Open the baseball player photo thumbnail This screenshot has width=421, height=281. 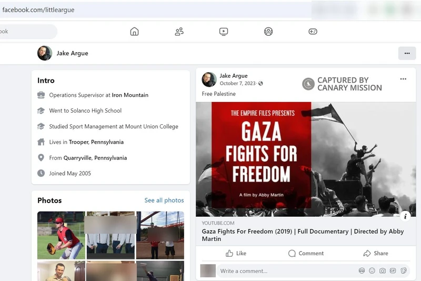click(x=61, y=235)
